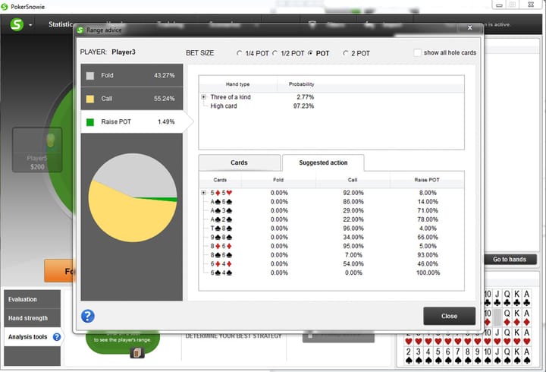Pick the Ace of spades card
Image resolution: width=546 pixels, height=372 pixels.
(x=527, y=356)
